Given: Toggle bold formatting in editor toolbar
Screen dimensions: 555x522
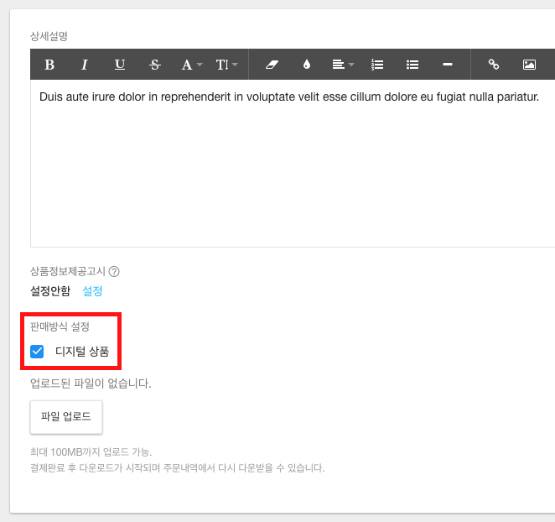Looking at the screenshot, I should 49,65.
